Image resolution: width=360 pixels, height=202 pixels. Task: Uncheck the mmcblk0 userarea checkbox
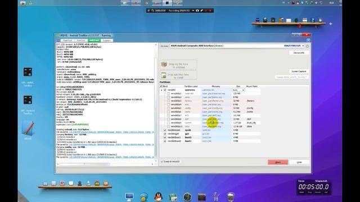165,90
